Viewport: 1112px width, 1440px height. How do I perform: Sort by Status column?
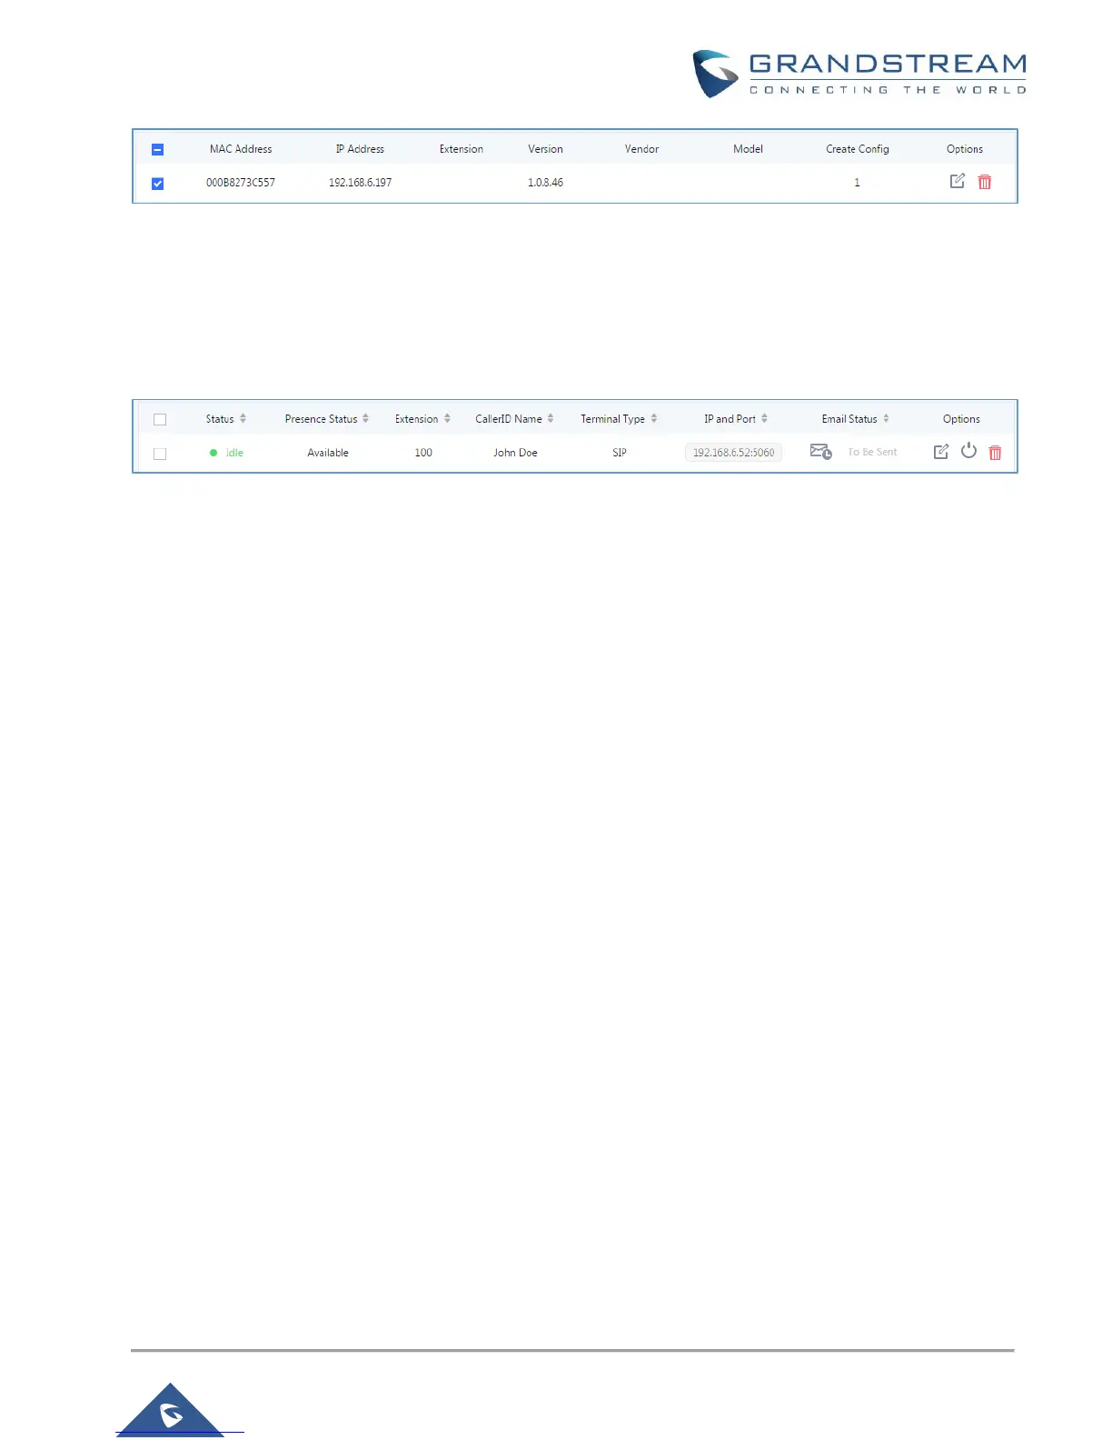point(243,418)
